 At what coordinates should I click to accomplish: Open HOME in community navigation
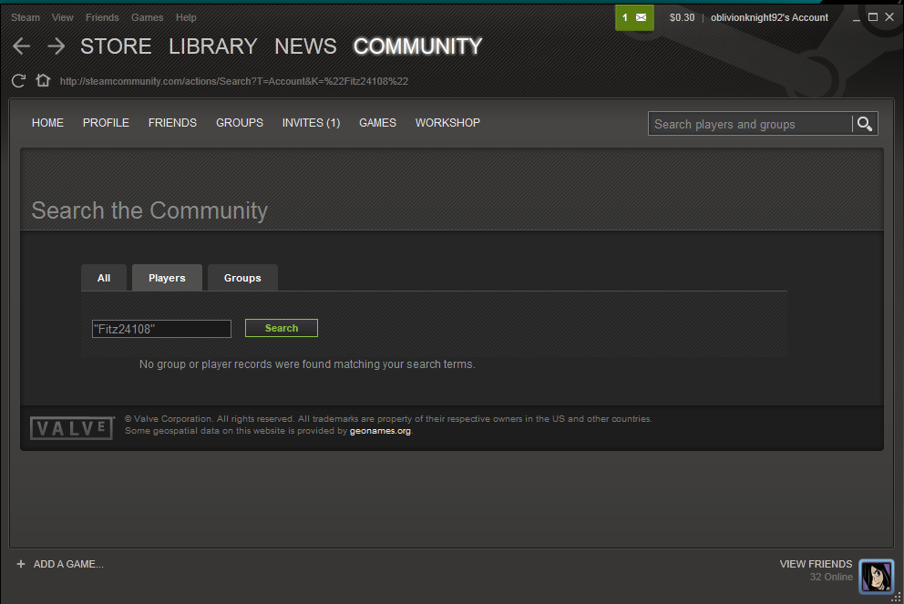pyautogui.click(x=48, y=123)
